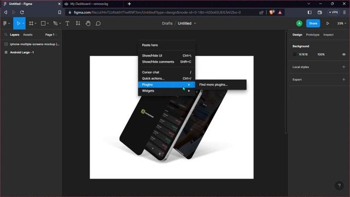Select the Hand tool
The height and width of the screenshot is (197, 350).
[88, 23]
